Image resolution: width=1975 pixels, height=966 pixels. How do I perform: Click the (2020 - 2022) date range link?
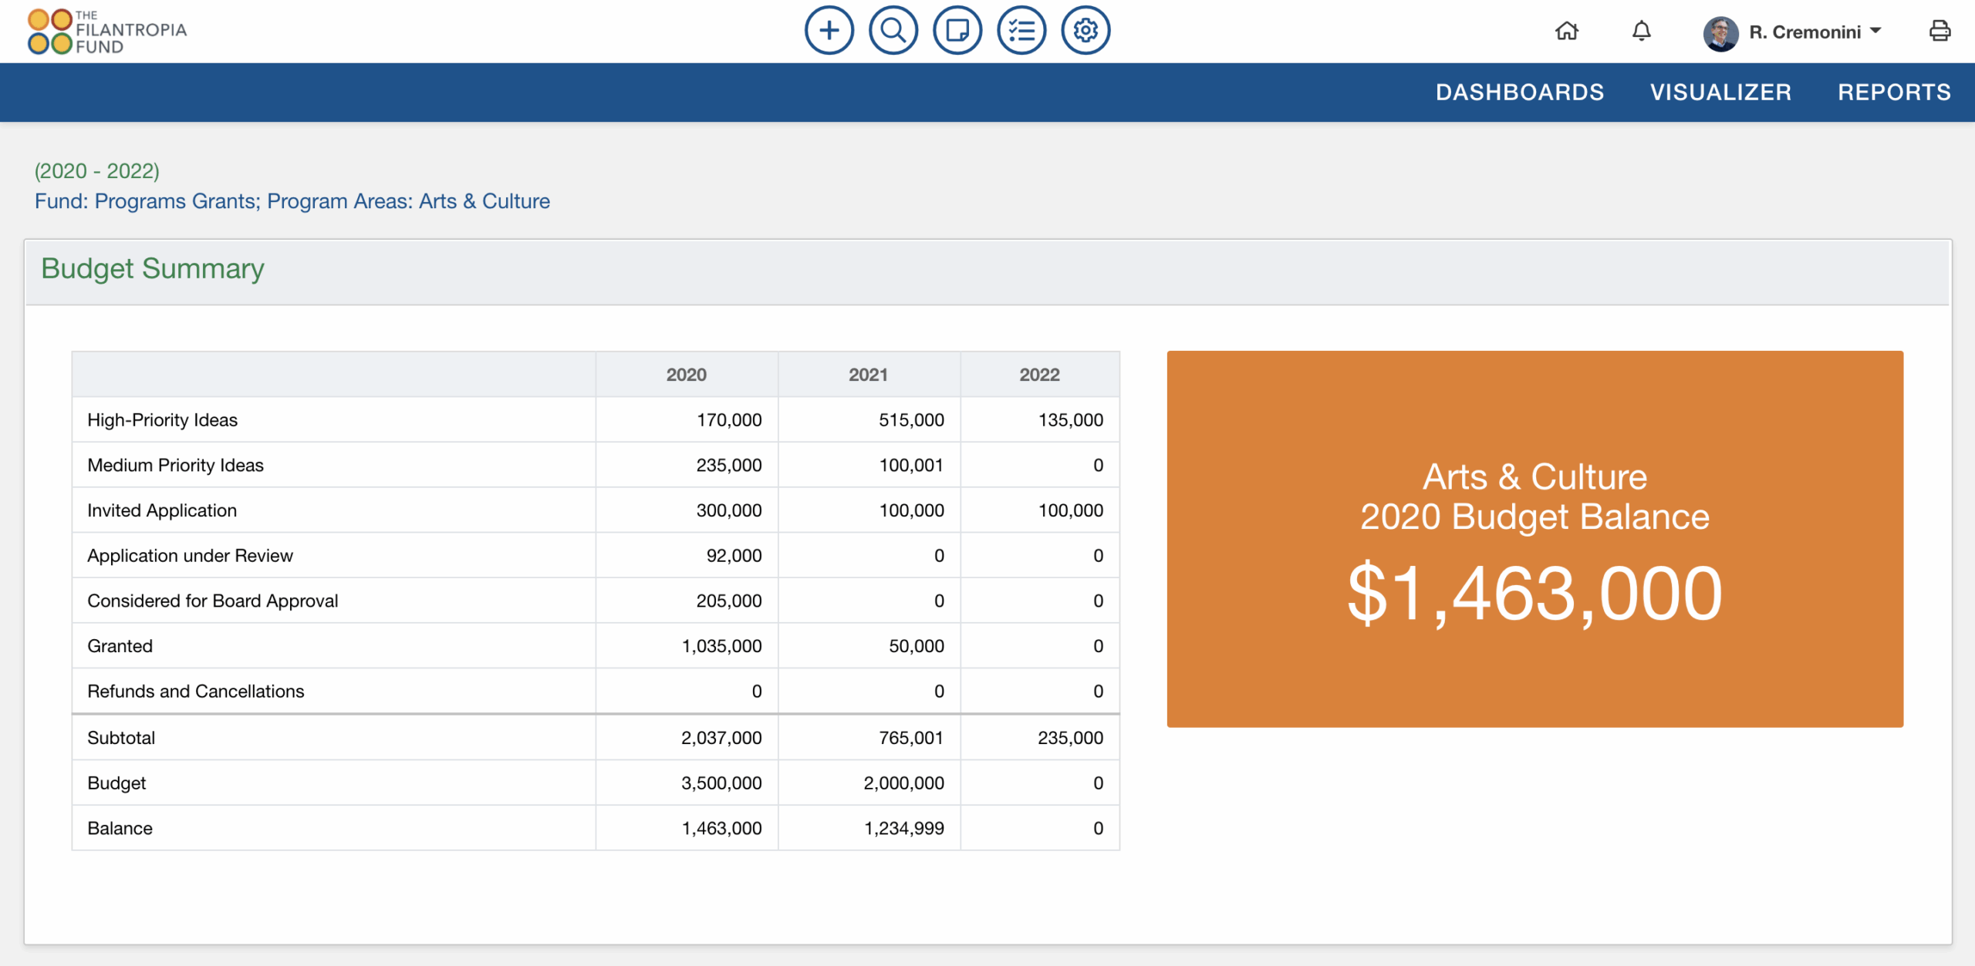(97, 170)
